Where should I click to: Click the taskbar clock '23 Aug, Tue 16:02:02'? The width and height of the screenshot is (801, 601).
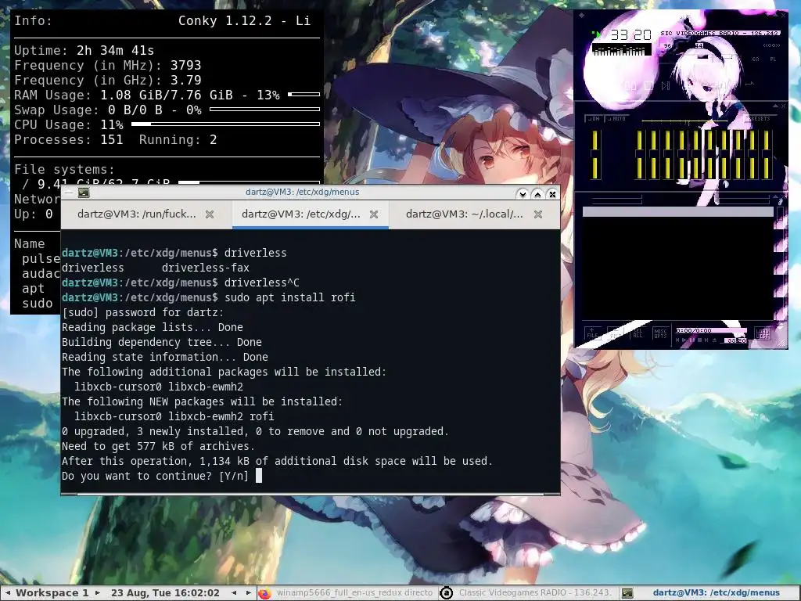click(x=165, y=593)
